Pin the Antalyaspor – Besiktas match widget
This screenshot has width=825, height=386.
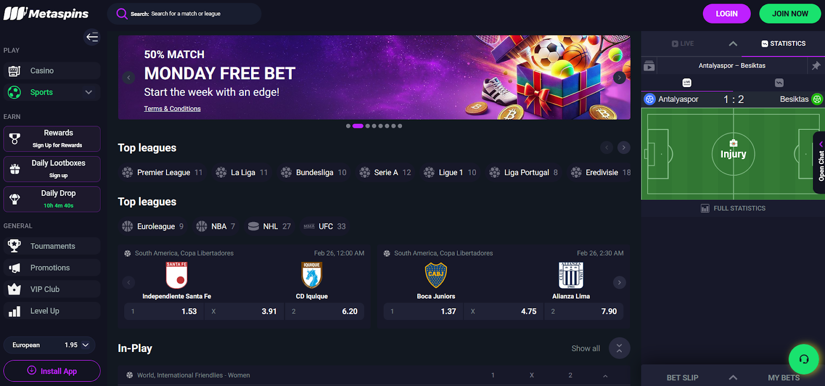pos(816,65)
